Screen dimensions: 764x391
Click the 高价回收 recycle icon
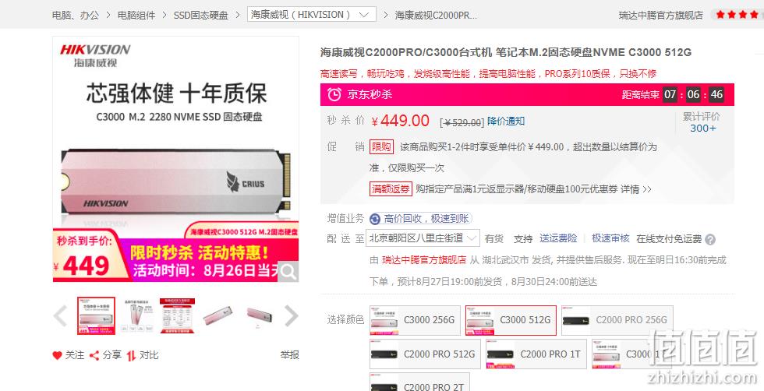click(375, 219)
